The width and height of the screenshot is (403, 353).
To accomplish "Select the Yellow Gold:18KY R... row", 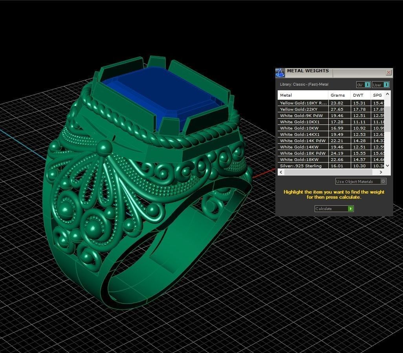I will click(x=331, y=103).
